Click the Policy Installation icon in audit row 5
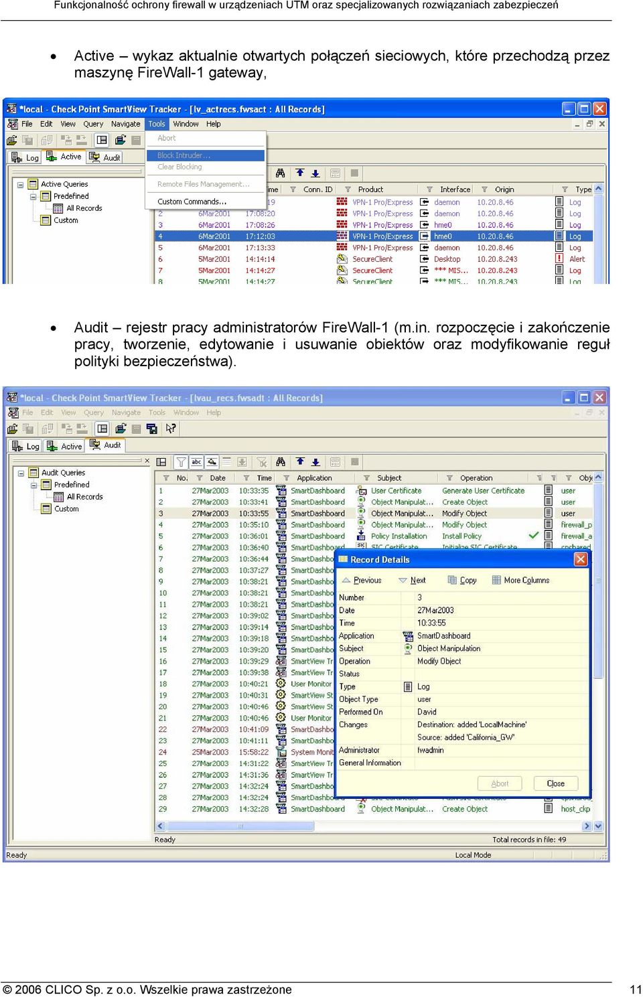This screenshot has width=643, height=997. click(361, 536)
